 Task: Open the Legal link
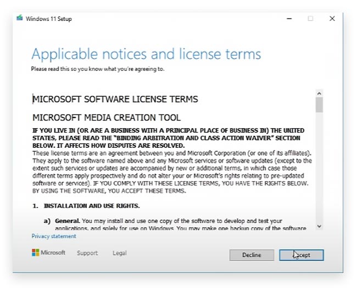tap(120, 253)
